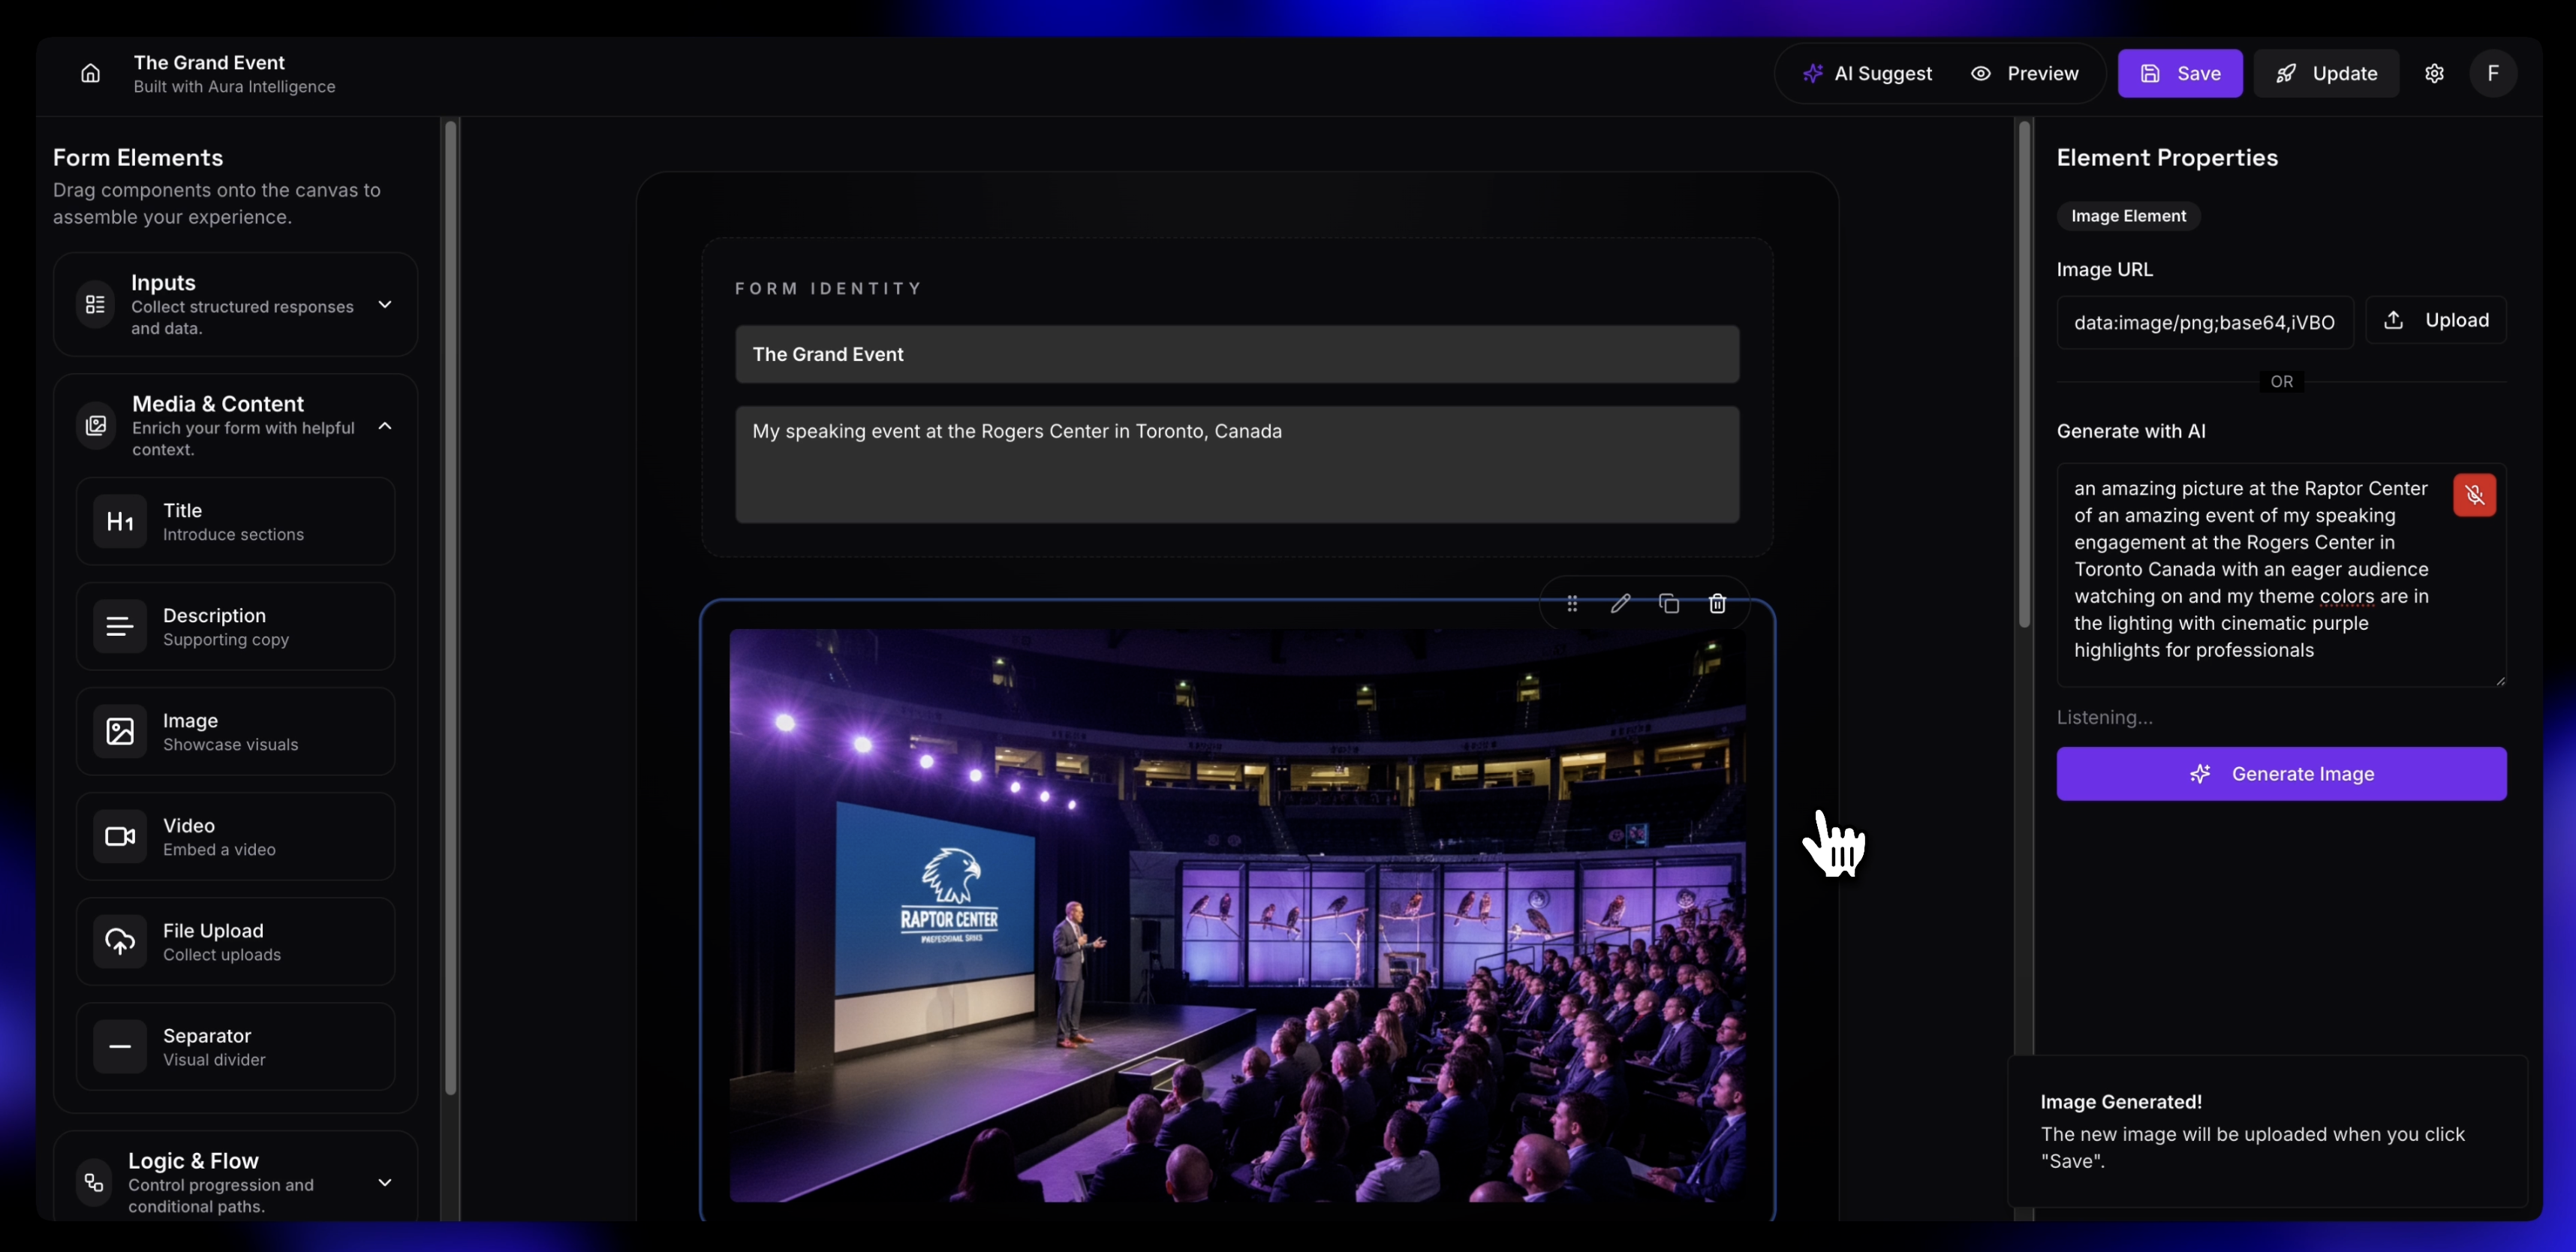
Task: Duplicate the image block
Action: 1668,603
